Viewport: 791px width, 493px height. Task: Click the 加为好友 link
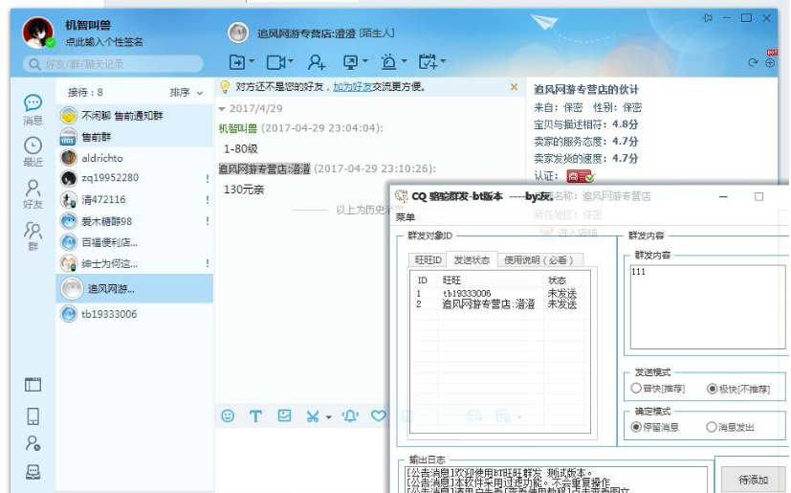coord(352,87)
